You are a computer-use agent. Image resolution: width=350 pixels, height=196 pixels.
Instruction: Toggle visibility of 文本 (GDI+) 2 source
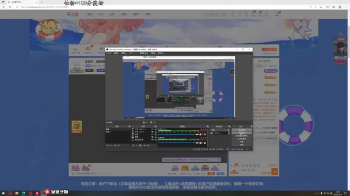tap(152, 129)
